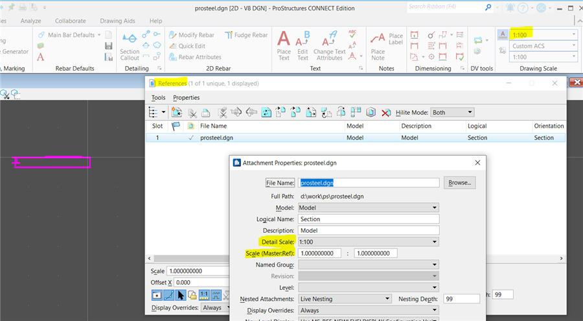Click the help question mark icon

coord(523,8)
